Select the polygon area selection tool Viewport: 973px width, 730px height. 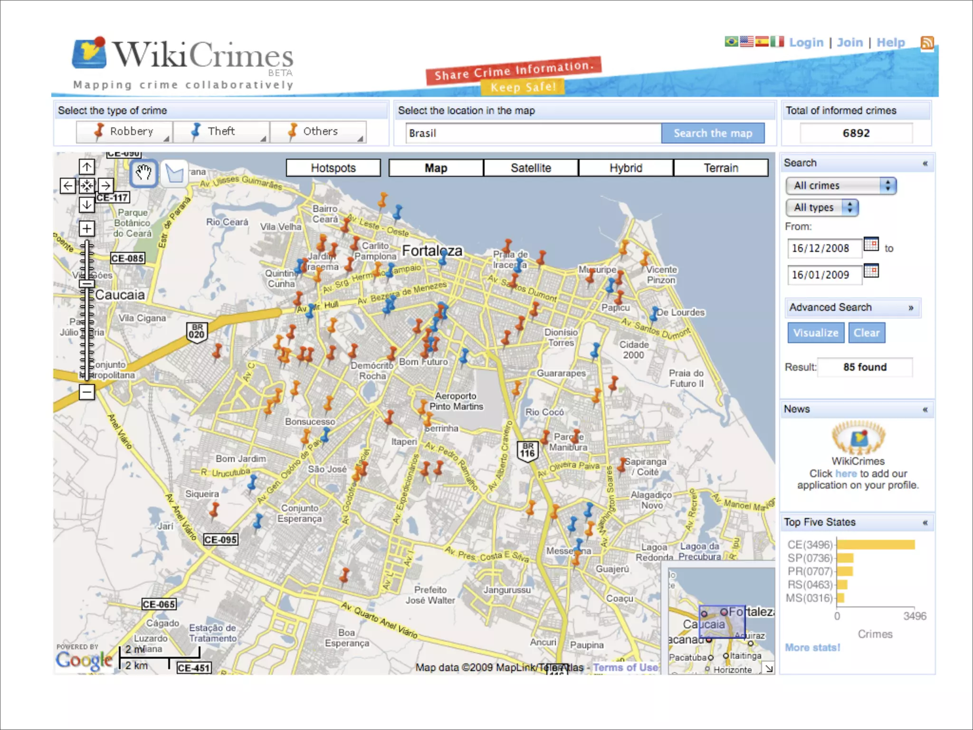175,173
